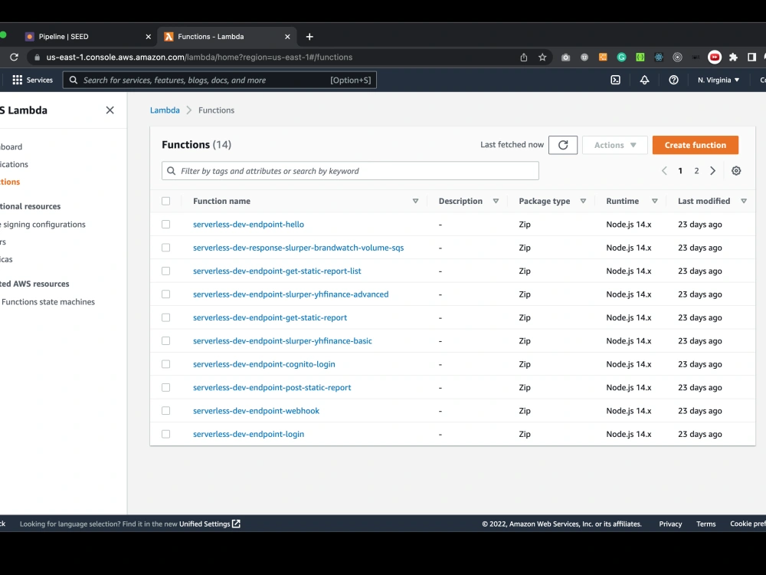Click the React DevTools extension icon
Viewport: 766px width, 575px height.
pyautogui.click(x=659, y=58)
